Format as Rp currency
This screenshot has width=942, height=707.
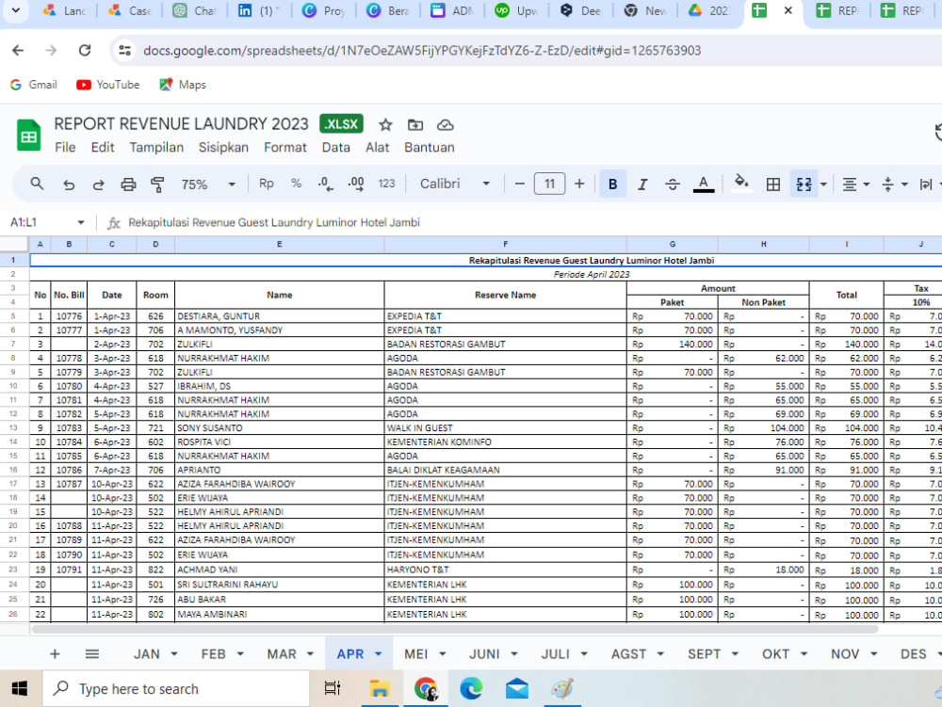pos(267,184)
